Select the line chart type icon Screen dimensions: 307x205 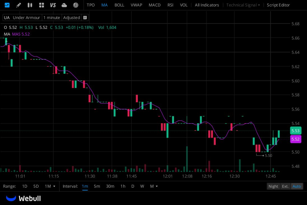[7, 5]
